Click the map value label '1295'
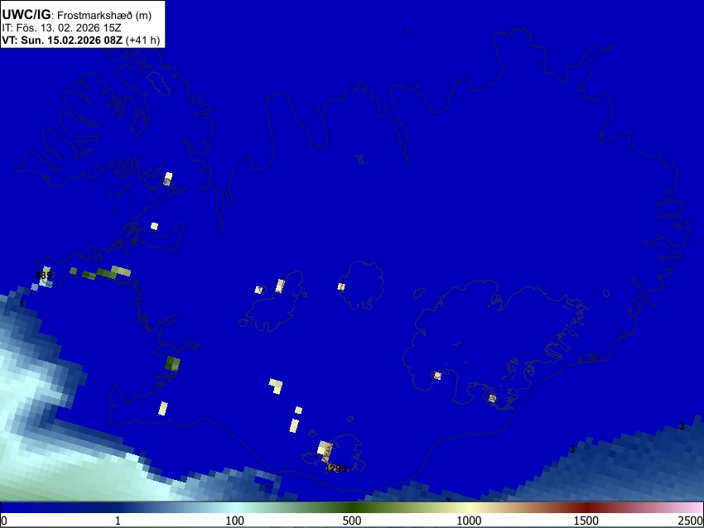This screenshot has height=528, width=704. click(335, 468)
